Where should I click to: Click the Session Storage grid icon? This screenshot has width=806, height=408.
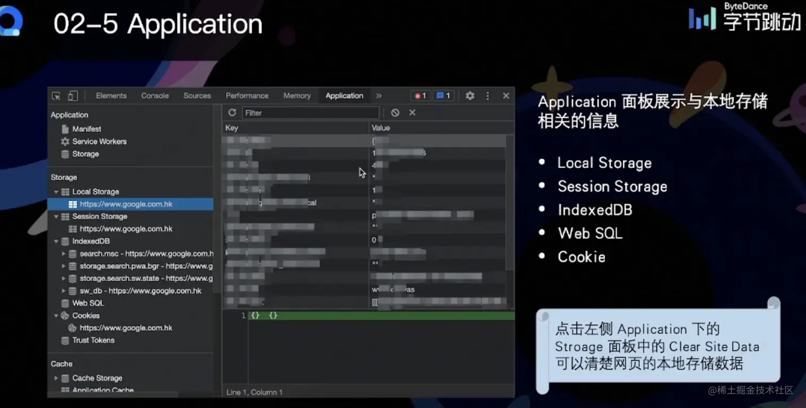tap(65, 217)
